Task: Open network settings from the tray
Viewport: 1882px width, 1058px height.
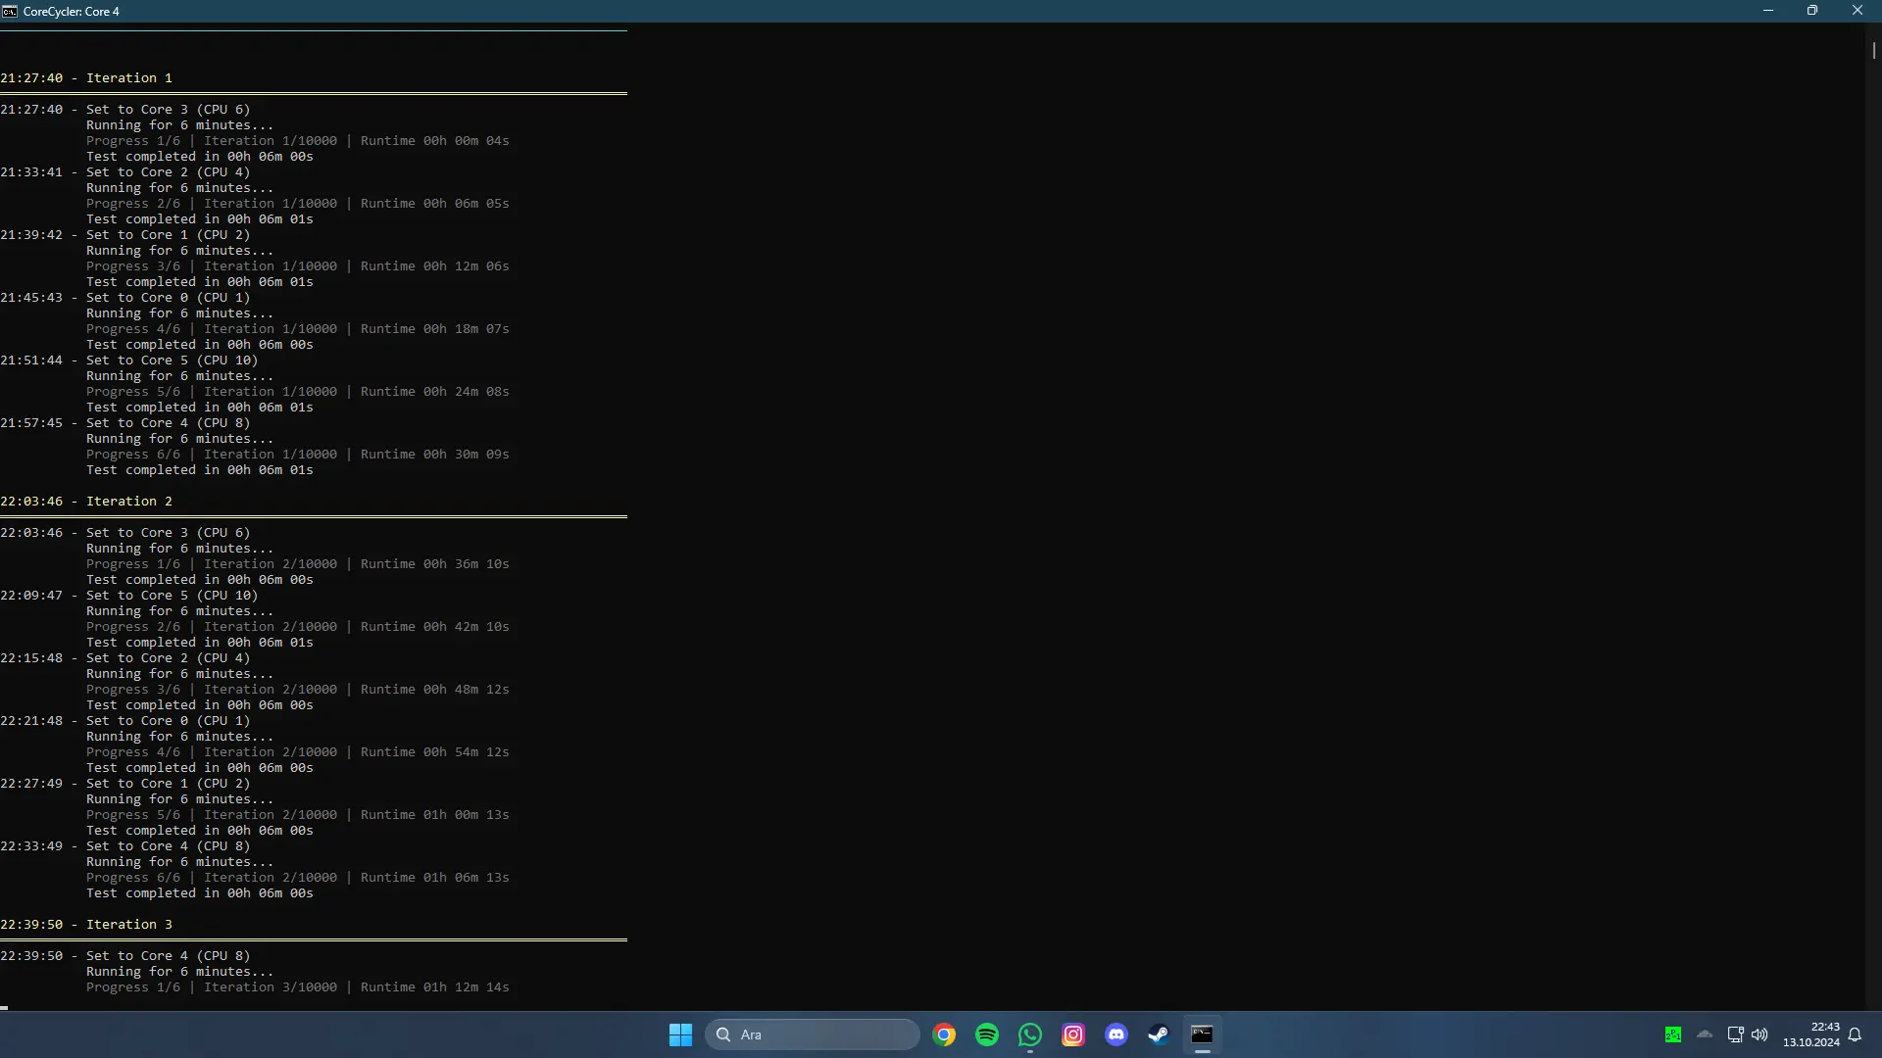Action: pyautogui.click(x=1735, y=1034)
